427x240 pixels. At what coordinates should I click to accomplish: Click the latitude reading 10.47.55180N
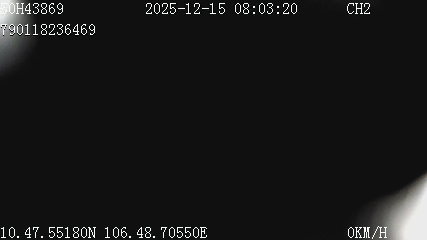coord(48,233)
